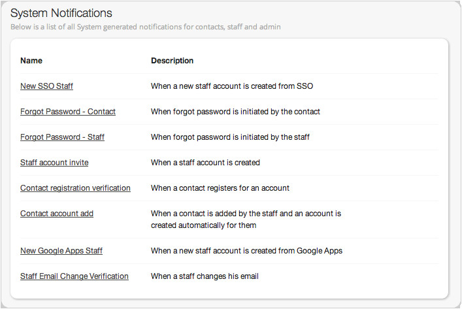Select the Contact account add link
This screenshot has width=462, height=309.
57,214
